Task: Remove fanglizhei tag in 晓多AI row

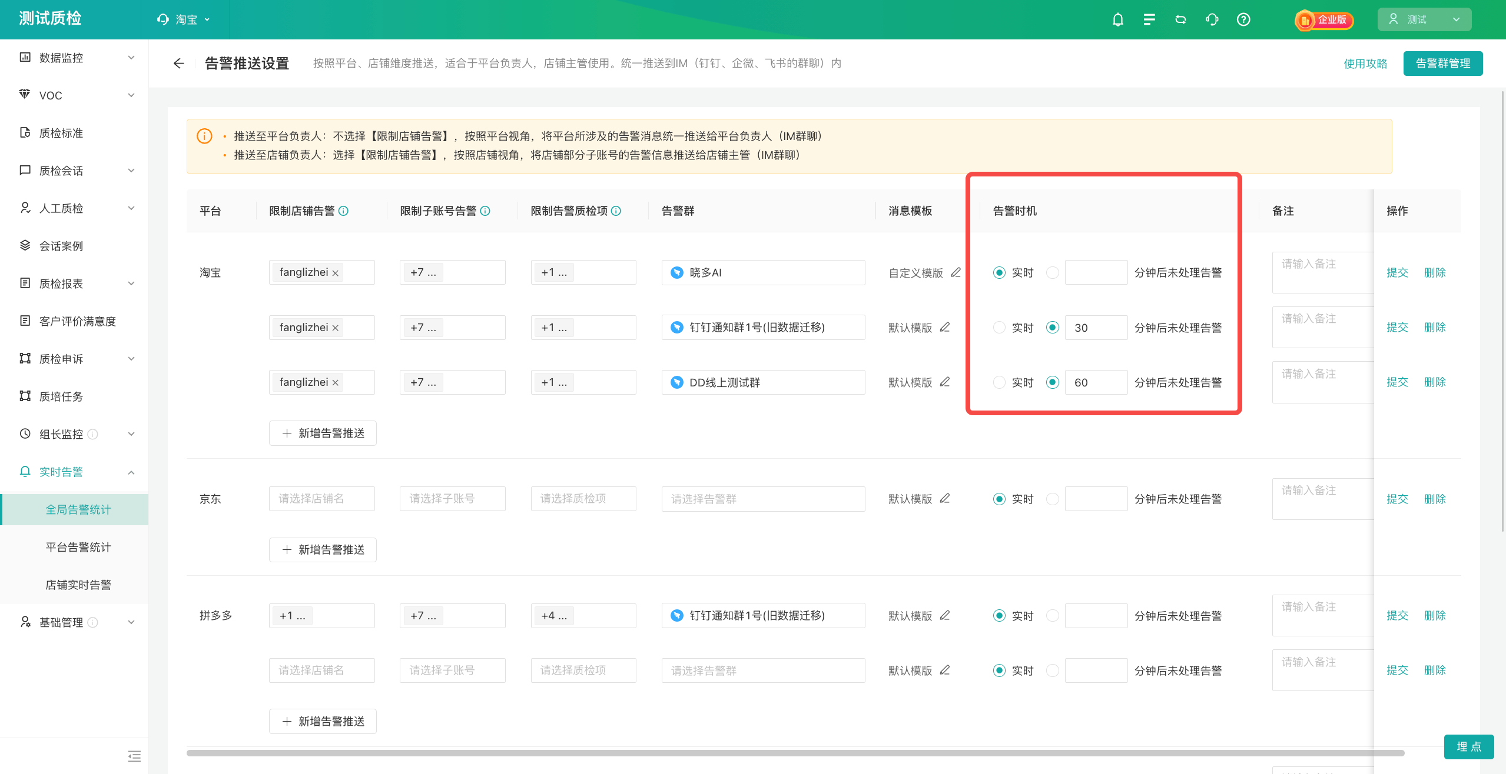Action: click(x=336, y=273)
